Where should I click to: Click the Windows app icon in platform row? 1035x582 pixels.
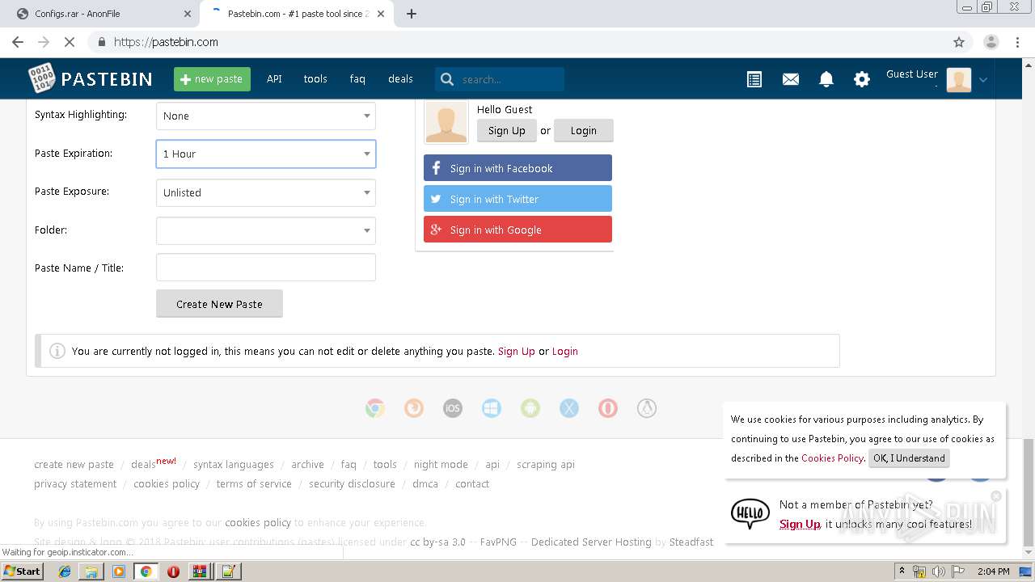tap(492, 408)
